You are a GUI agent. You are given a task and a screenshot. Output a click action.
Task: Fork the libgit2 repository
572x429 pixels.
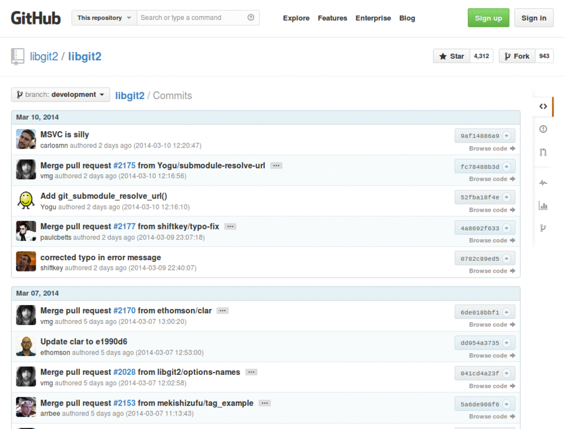coord(517,56)
